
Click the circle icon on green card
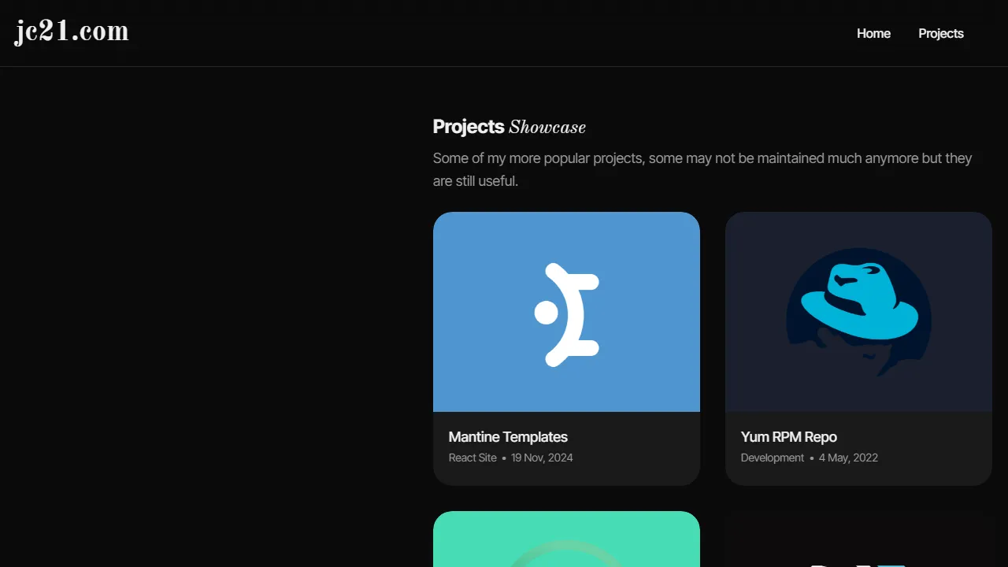[x=566, y=556]
